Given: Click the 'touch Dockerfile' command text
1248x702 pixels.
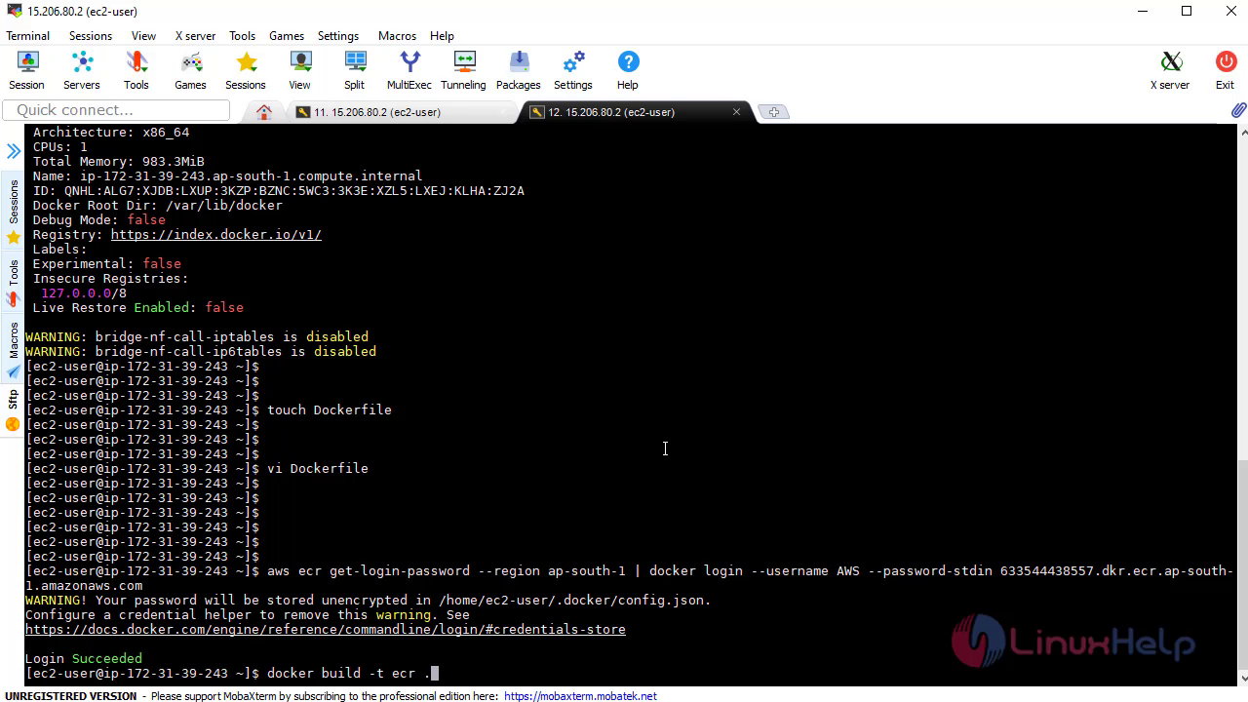Looking at the screenshot, I should point(329,410).
